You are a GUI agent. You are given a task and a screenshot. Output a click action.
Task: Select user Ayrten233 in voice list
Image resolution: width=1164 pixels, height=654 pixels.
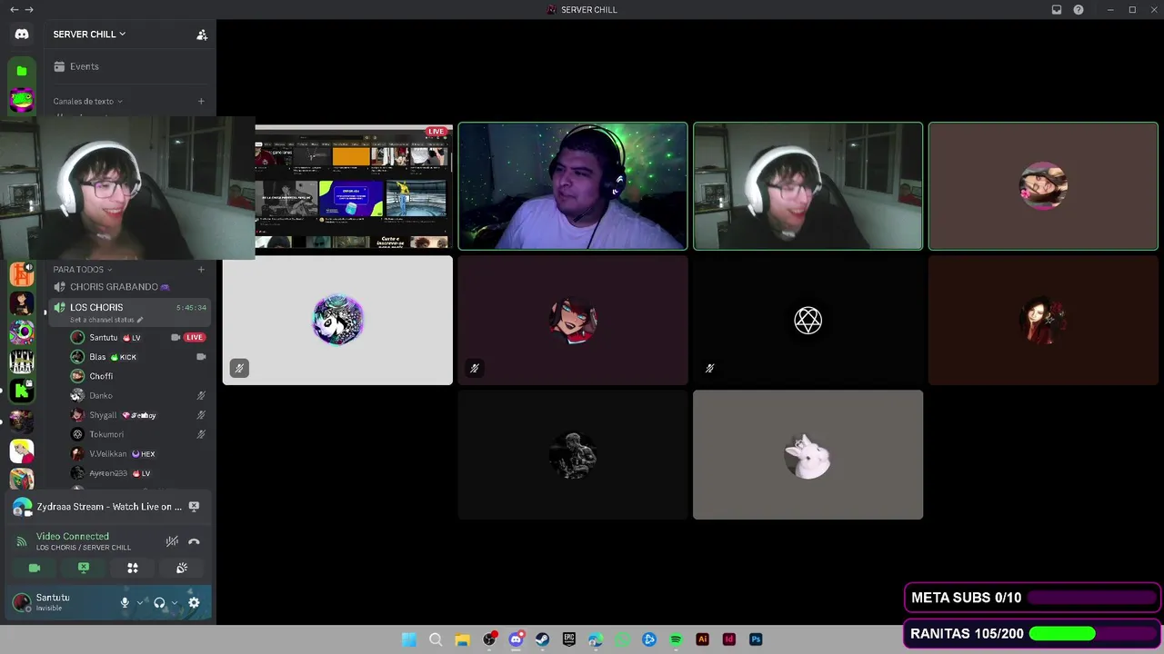click(107, 473)
